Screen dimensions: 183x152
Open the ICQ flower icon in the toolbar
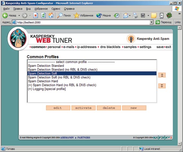[x=169, y=15]
